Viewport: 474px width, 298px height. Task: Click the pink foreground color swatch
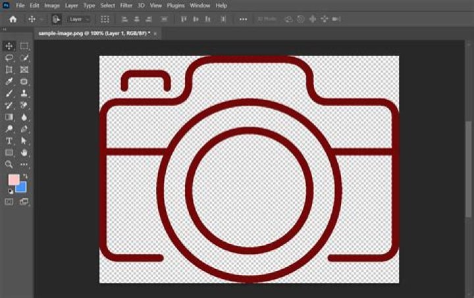[x=14, y=180]
